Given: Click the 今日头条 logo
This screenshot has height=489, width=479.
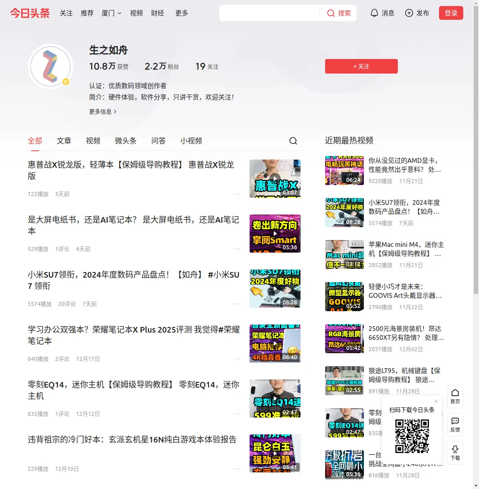Looking at the screenshot, I should click(x=30, y=13).
